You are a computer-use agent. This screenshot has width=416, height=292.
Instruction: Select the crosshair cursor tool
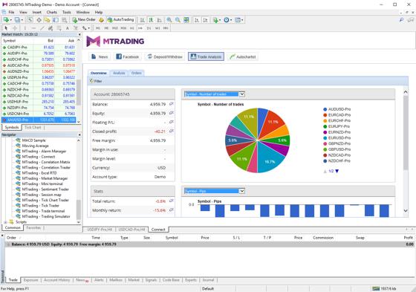point(15,28)
